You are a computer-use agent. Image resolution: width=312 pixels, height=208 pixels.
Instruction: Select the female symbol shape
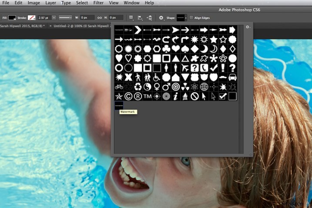pyautogui.click(x=157, y=87)
